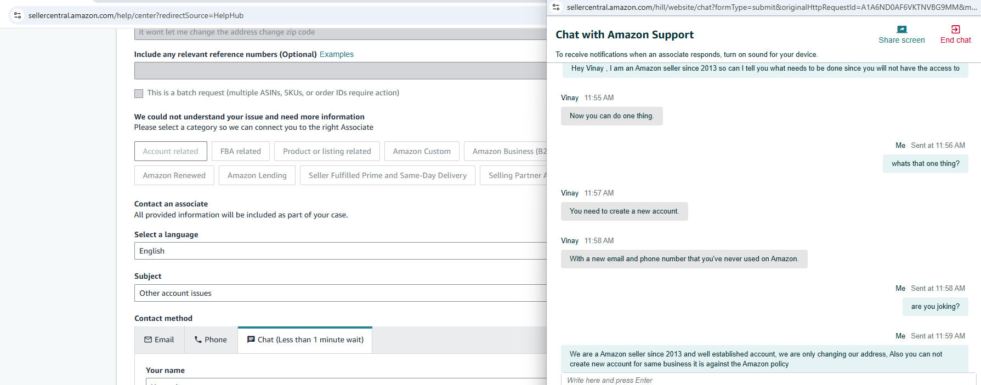Click the sent message 'are you joking?'
Image resolution: width=981 pixels, height=385 pixels.
coord(935,307)
